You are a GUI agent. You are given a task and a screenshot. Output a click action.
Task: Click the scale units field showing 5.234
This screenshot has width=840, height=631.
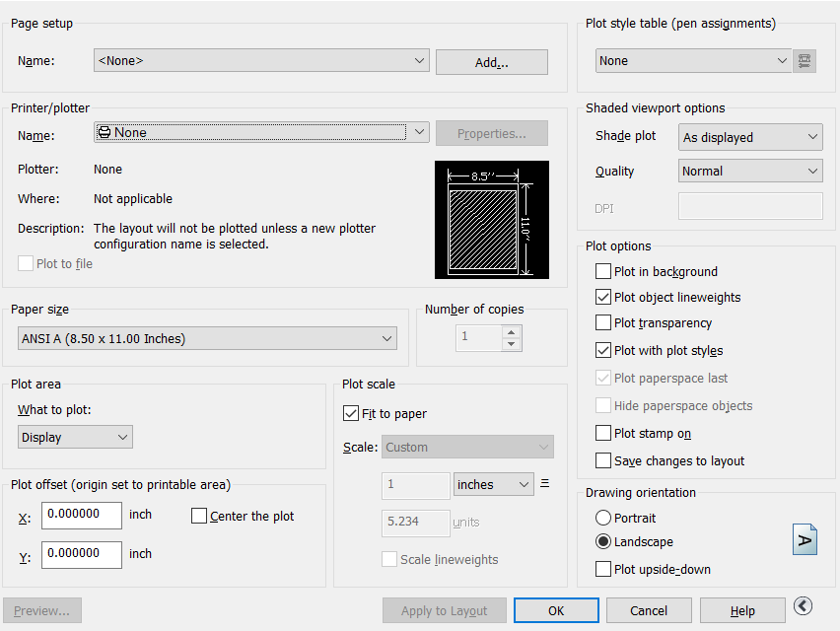coord(416,523)
